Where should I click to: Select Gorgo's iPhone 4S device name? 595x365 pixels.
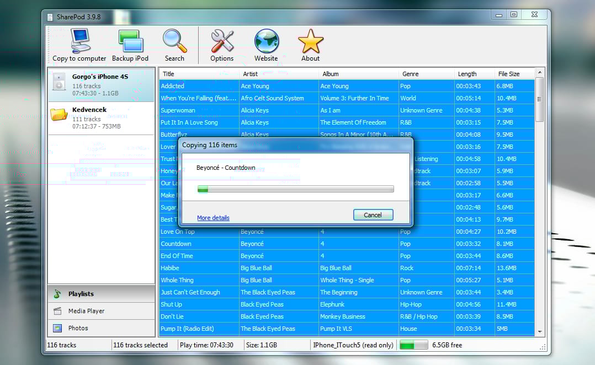[100, 77]
